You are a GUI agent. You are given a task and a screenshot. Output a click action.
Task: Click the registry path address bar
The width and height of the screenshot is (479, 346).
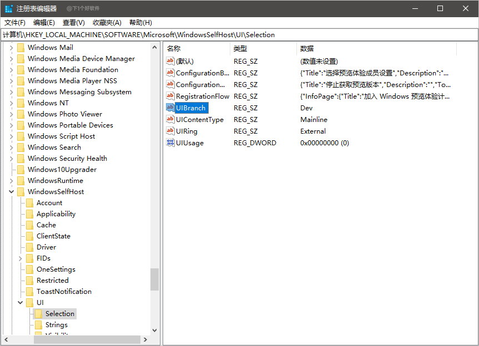pyautogui.click(x=239, y=34)
